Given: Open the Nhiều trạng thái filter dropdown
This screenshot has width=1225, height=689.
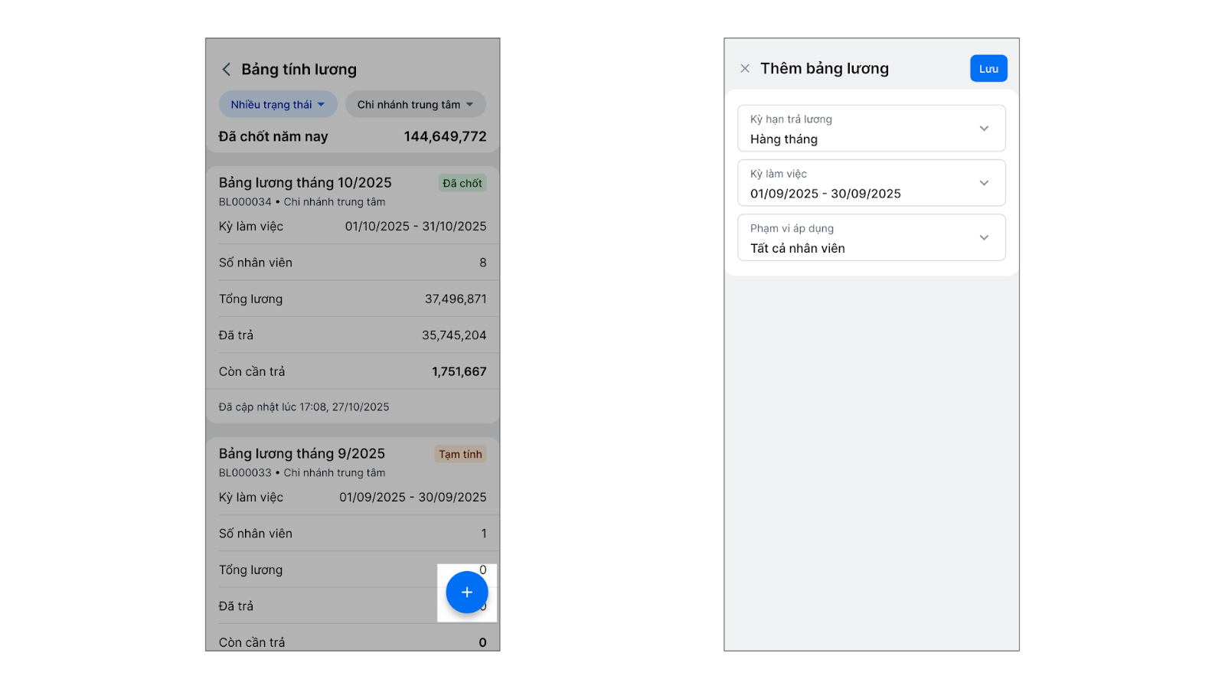Looking at the screenshot, I should 278,105.
